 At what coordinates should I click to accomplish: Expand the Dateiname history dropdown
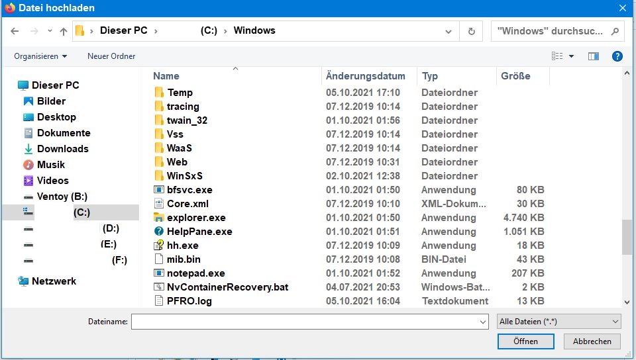[483, 322]
